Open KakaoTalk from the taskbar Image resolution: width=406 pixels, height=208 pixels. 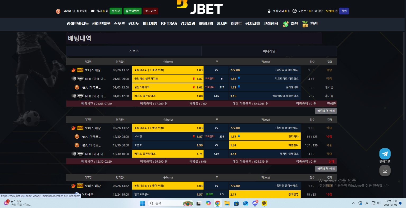coord(264,203)
